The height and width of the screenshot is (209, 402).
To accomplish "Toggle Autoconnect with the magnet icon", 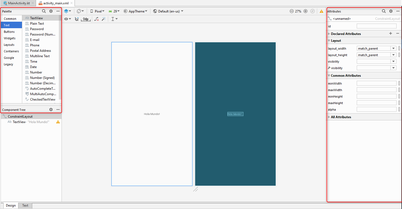I will pos(77,19).
